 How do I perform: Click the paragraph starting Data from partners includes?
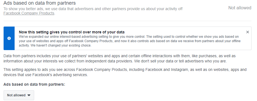point(120,59)
